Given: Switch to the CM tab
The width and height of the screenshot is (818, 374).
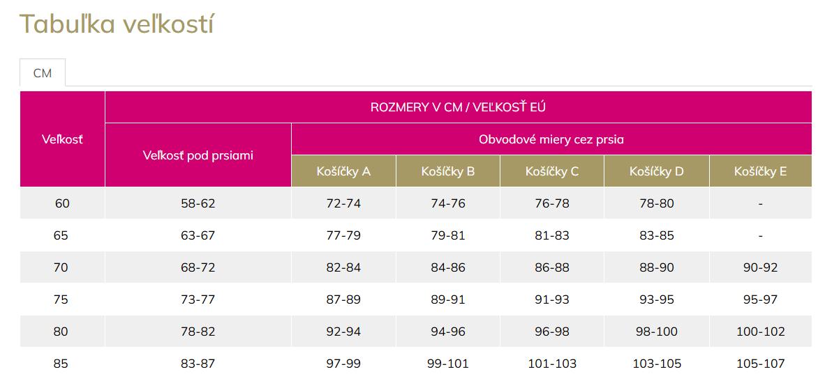Looking at the screenshot, I should click(43, 72).
